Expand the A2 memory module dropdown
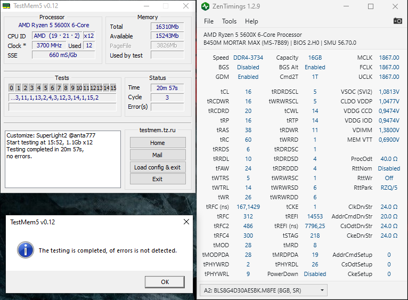 tap(263, 290)
